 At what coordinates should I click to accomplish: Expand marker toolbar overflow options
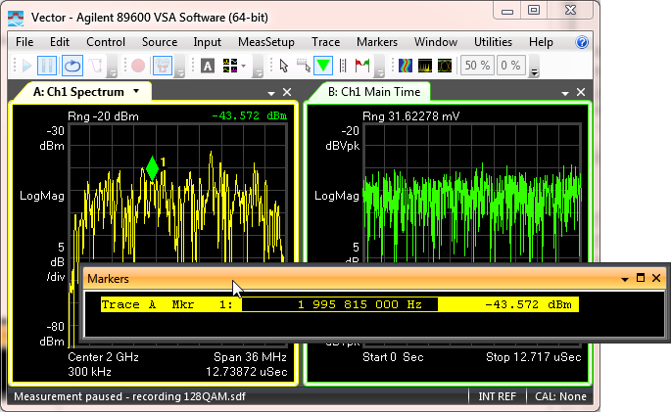click(x=379, y=72)
